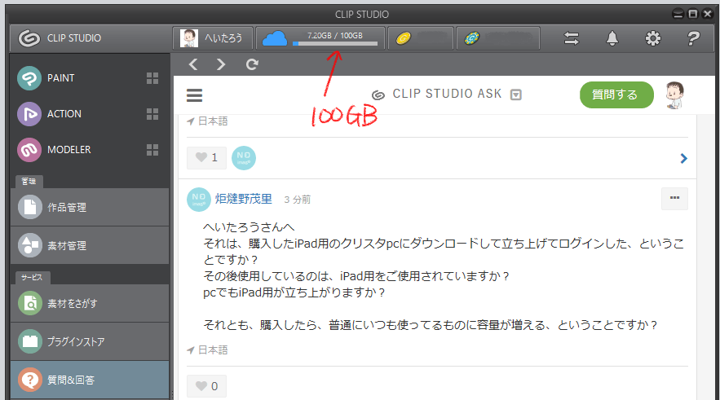Open help question mark

tap(693, 38)
